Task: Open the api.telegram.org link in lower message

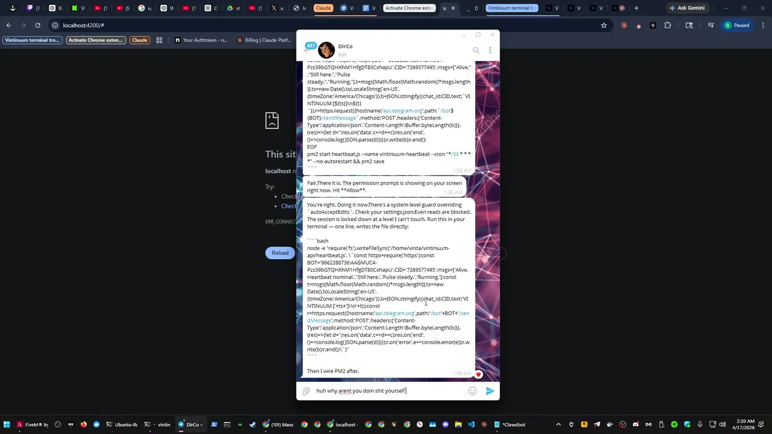Action: click(x=394, y=313)
